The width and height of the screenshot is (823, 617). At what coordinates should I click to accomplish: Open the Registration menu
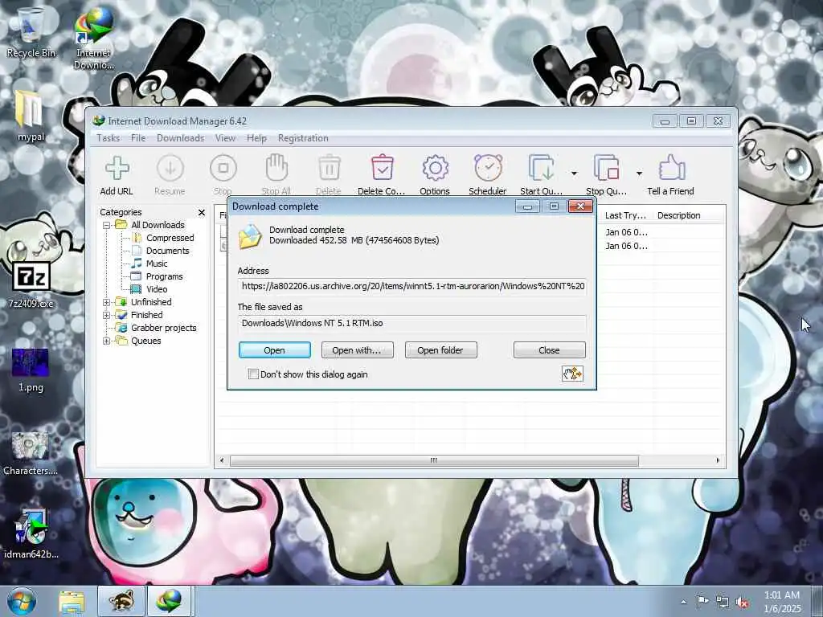tap(303, 138)
